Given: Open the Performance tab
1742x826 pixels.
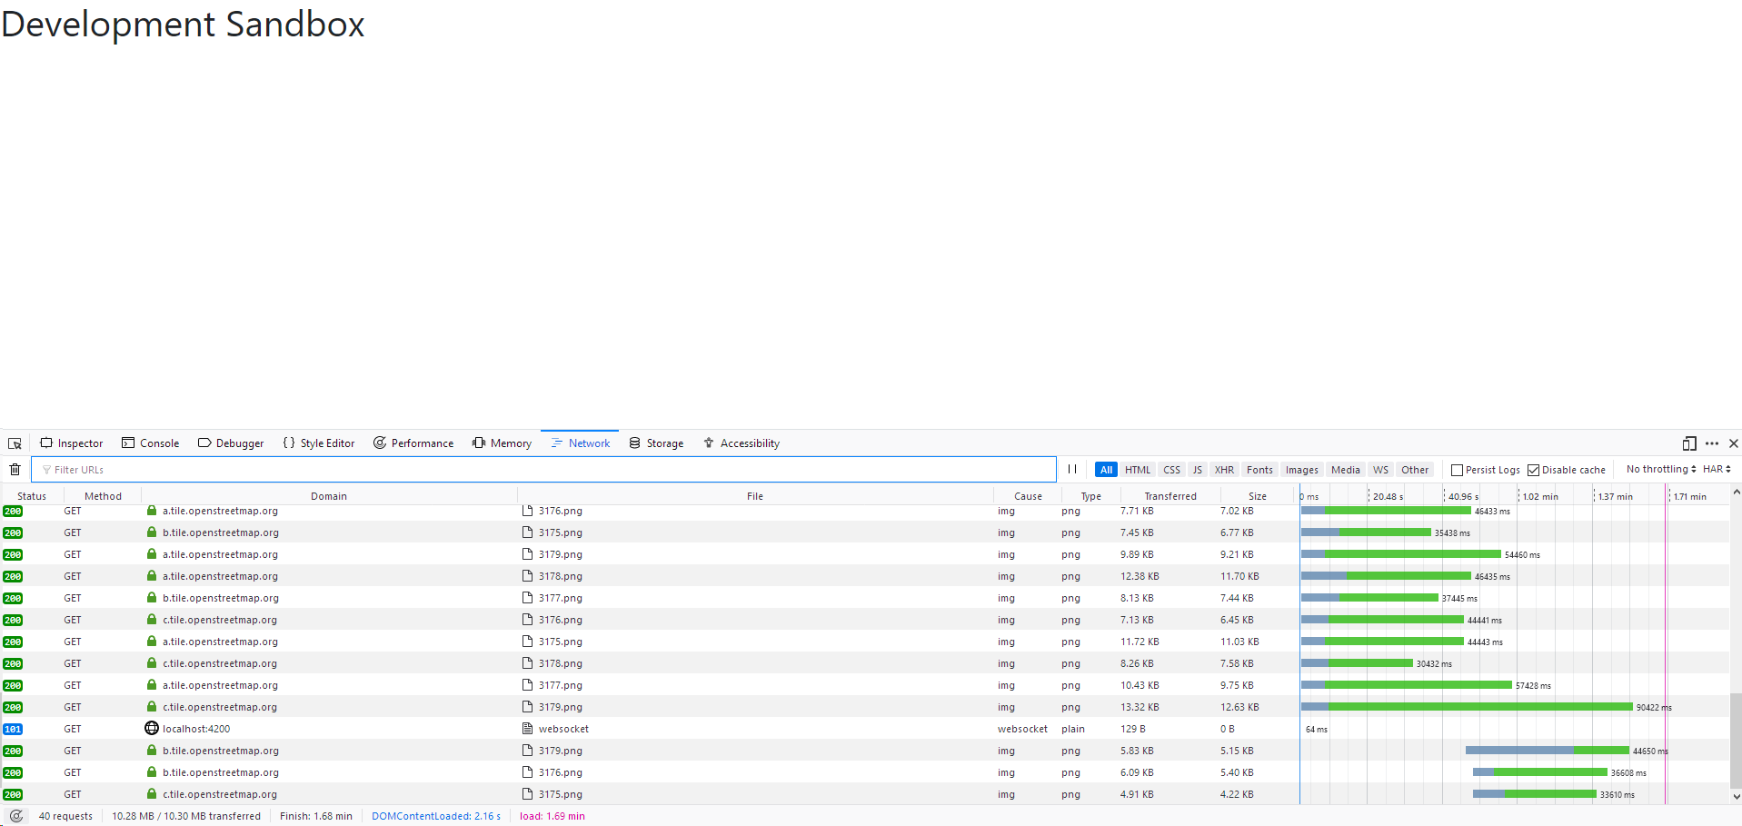Looking at the screenshot, I should tap(413, 443).
